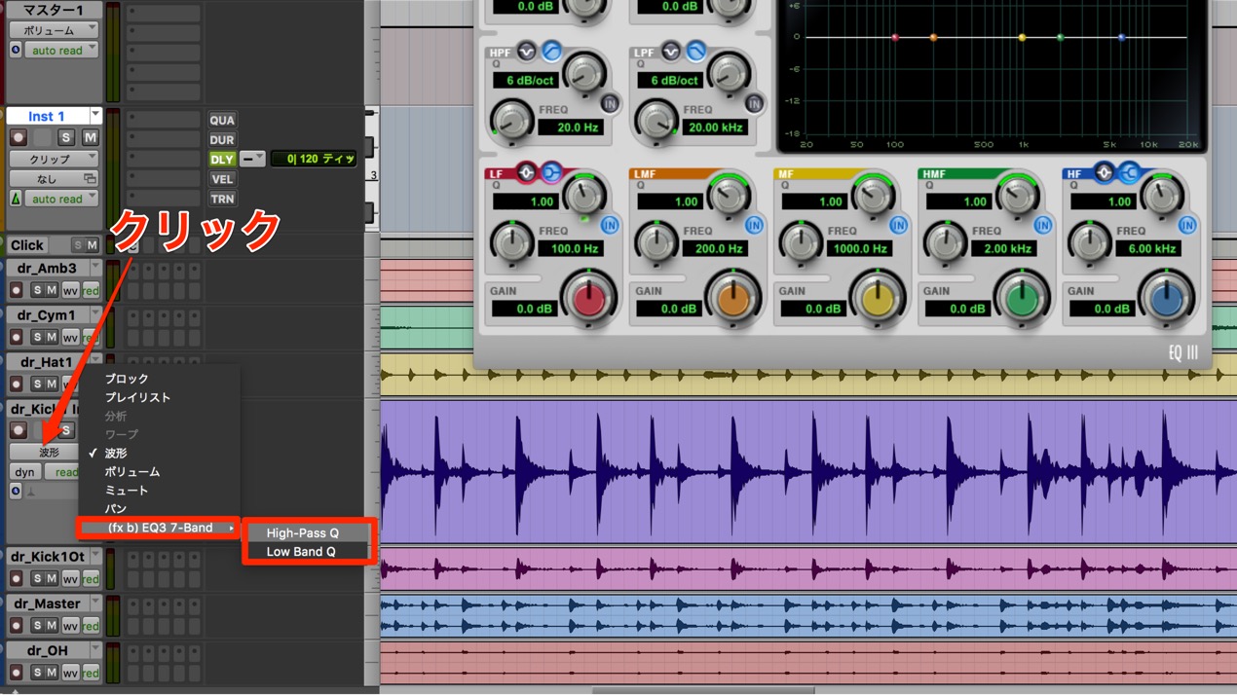The image size is (1237, 695).
Task: Open the マスター1 auto read automation dropdown
Action: click(56, 50)
